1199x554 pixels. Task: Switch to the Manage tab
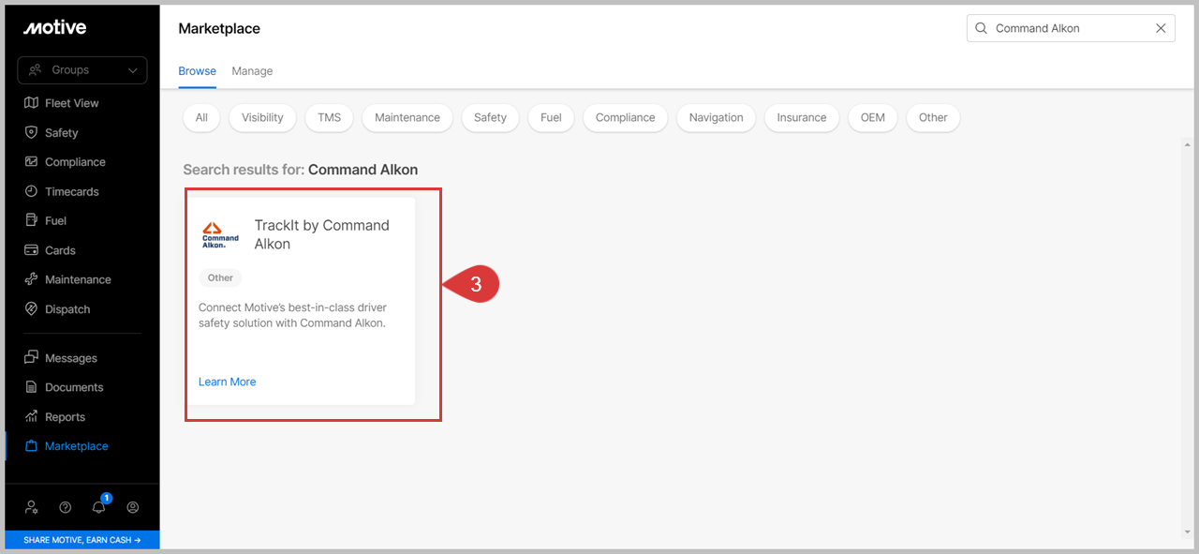[252, 71]
